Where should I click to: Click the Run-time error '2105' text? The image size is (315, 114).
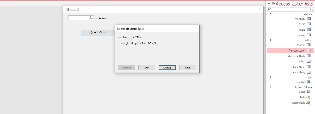point(130,37)
